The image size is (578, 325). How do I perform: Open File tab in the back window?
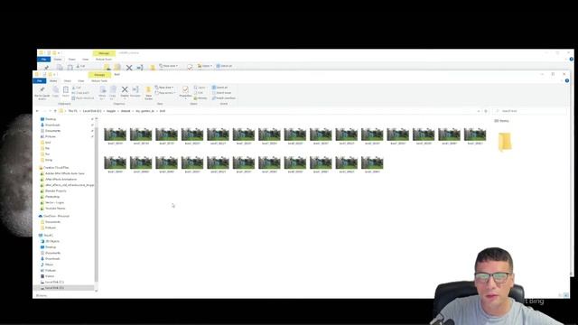coord(44,60)
